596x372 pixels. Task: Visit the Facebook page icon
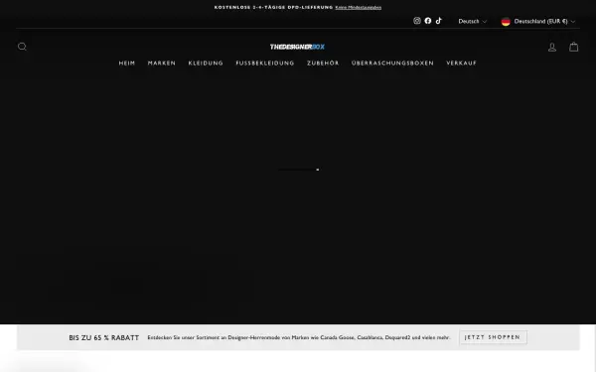pyautogui.click(x=428, y=21)
